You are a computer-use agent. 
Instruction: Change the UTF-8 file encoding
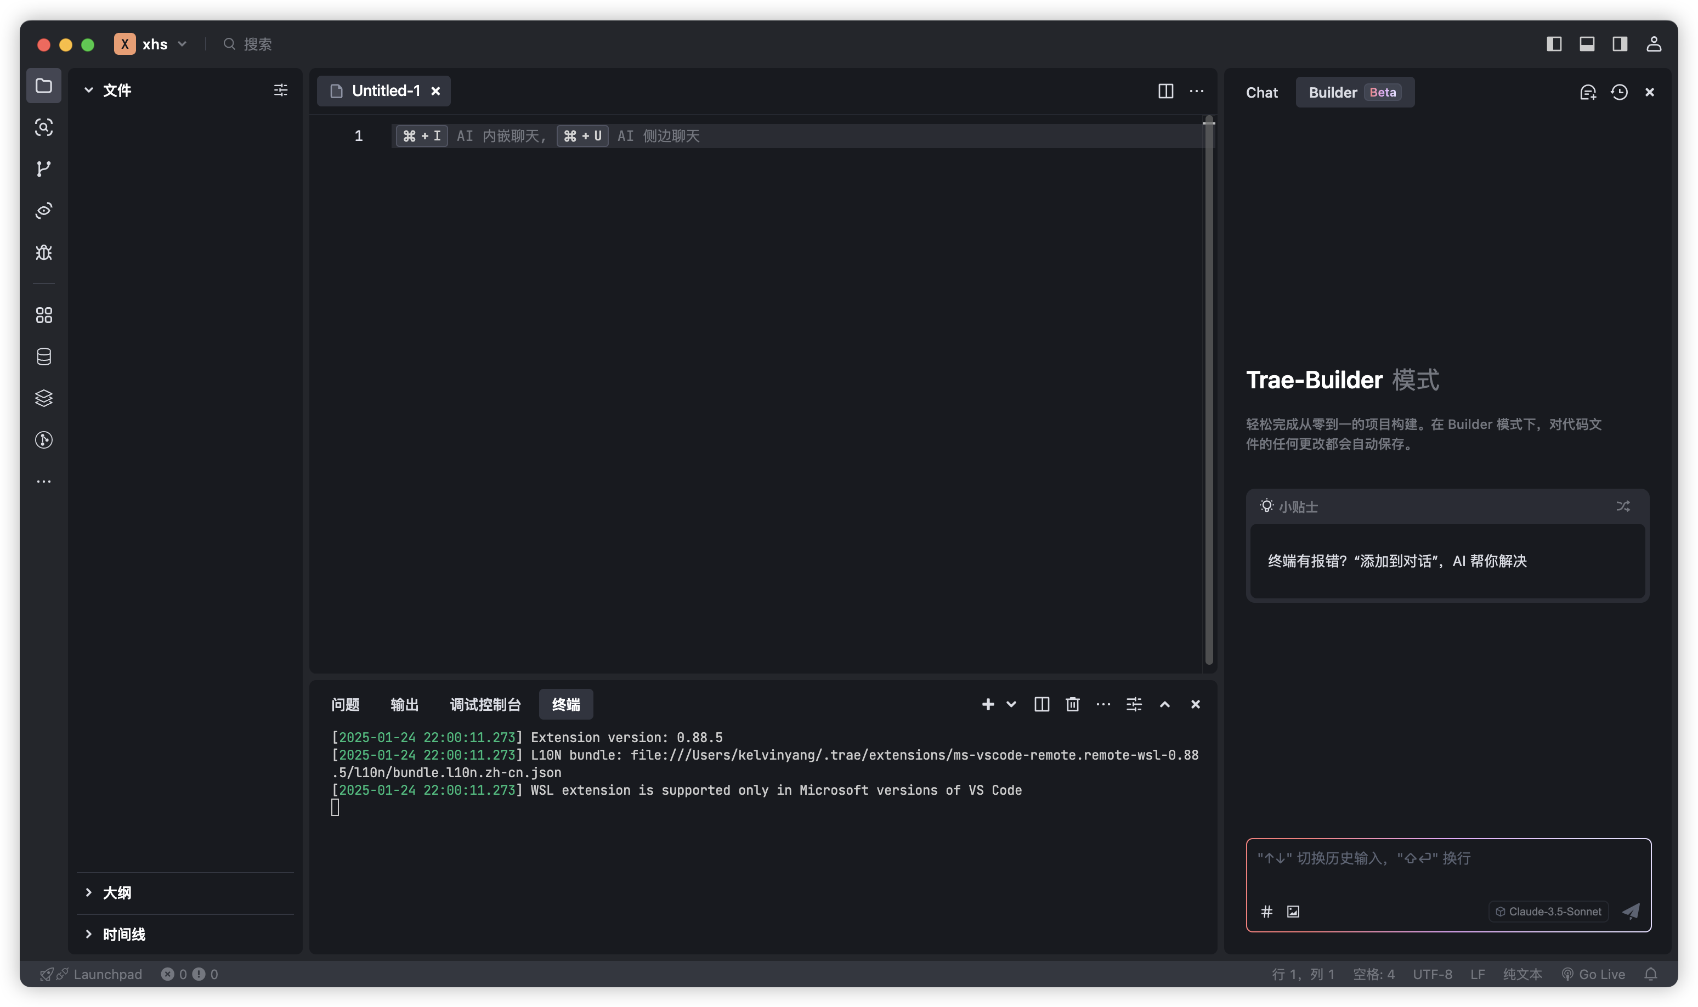point(1432,974)
